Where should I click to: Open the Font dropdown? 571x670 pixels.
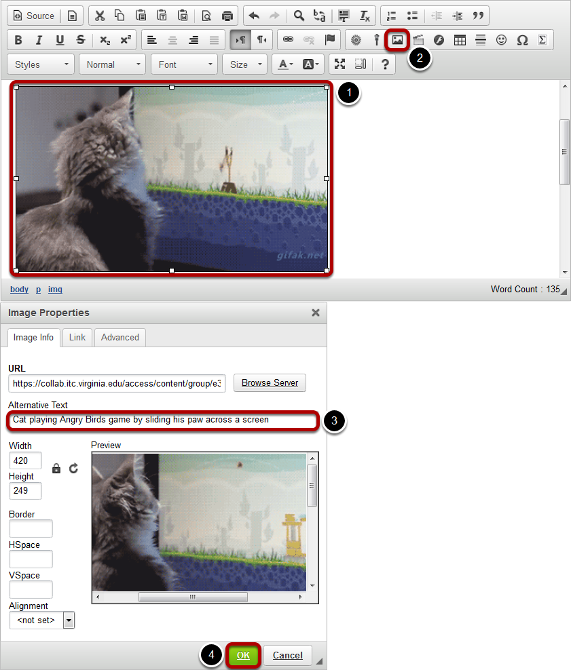pyautogui.click(x=185, y=64)
